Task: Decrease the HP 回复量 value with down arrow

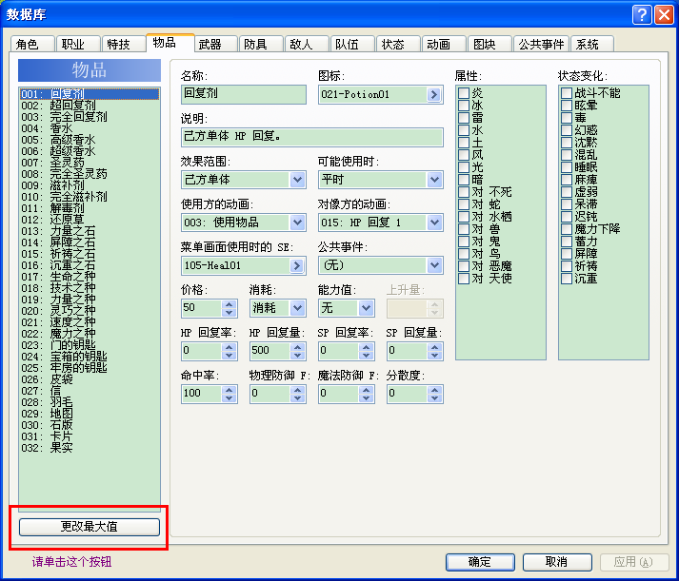Action: (x=297, y=356)
